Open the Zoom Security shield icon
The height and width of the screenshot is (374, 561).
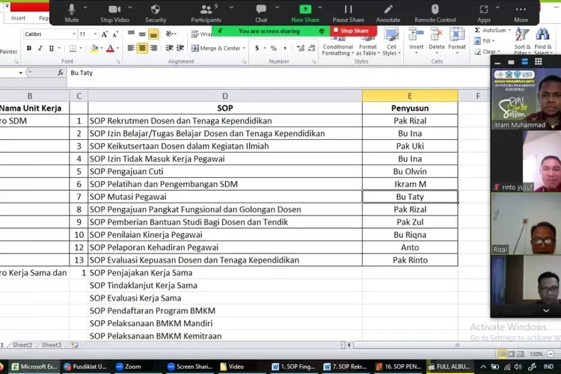(x=156, y=10)
